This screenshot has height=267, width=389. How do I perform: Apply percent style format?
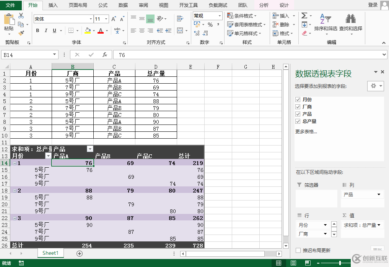coord(210,24)
